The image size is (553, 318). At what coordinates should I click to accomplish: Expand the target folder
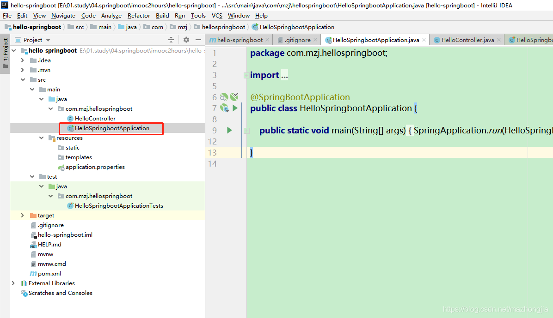pyautogui.click(x=23, y=216)
